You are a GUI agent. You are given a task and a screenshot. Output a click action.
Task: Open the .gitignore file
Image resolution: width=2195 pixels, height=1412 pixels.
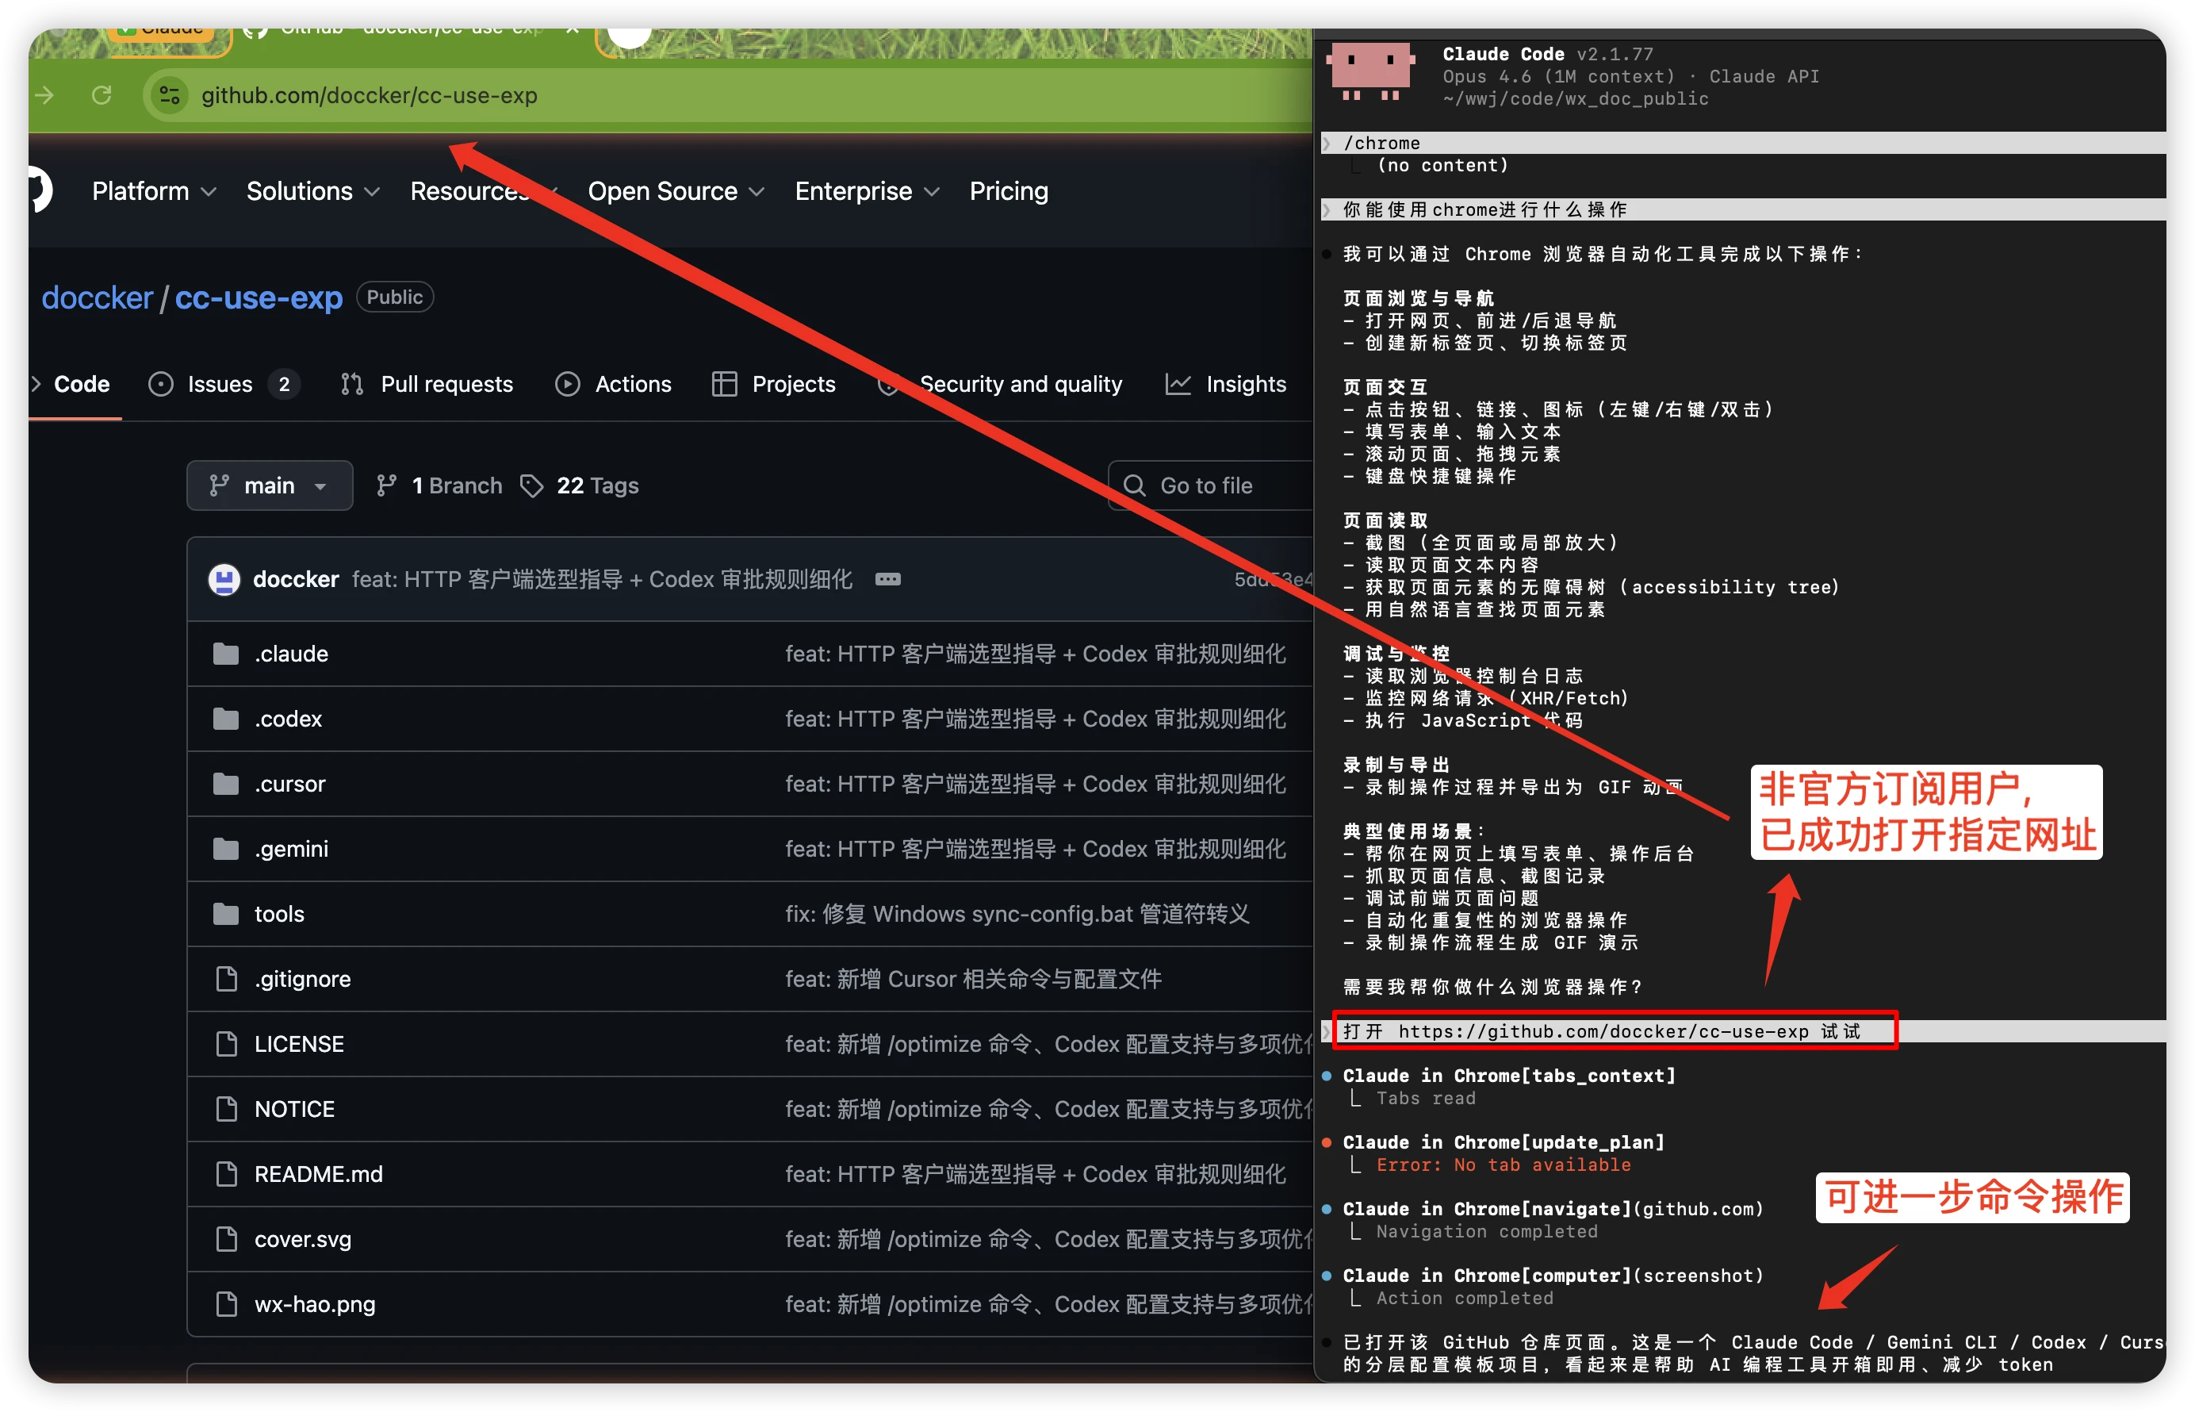(302, 979)
